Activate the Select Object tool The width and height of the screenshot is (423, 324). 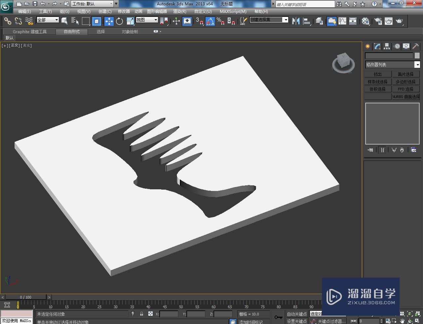coord(64,21)
